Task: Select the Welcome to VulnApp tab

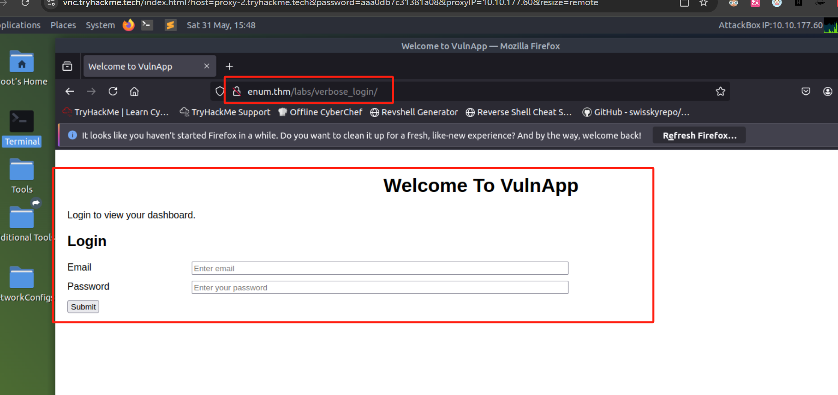Action: (x=149, y=66)
